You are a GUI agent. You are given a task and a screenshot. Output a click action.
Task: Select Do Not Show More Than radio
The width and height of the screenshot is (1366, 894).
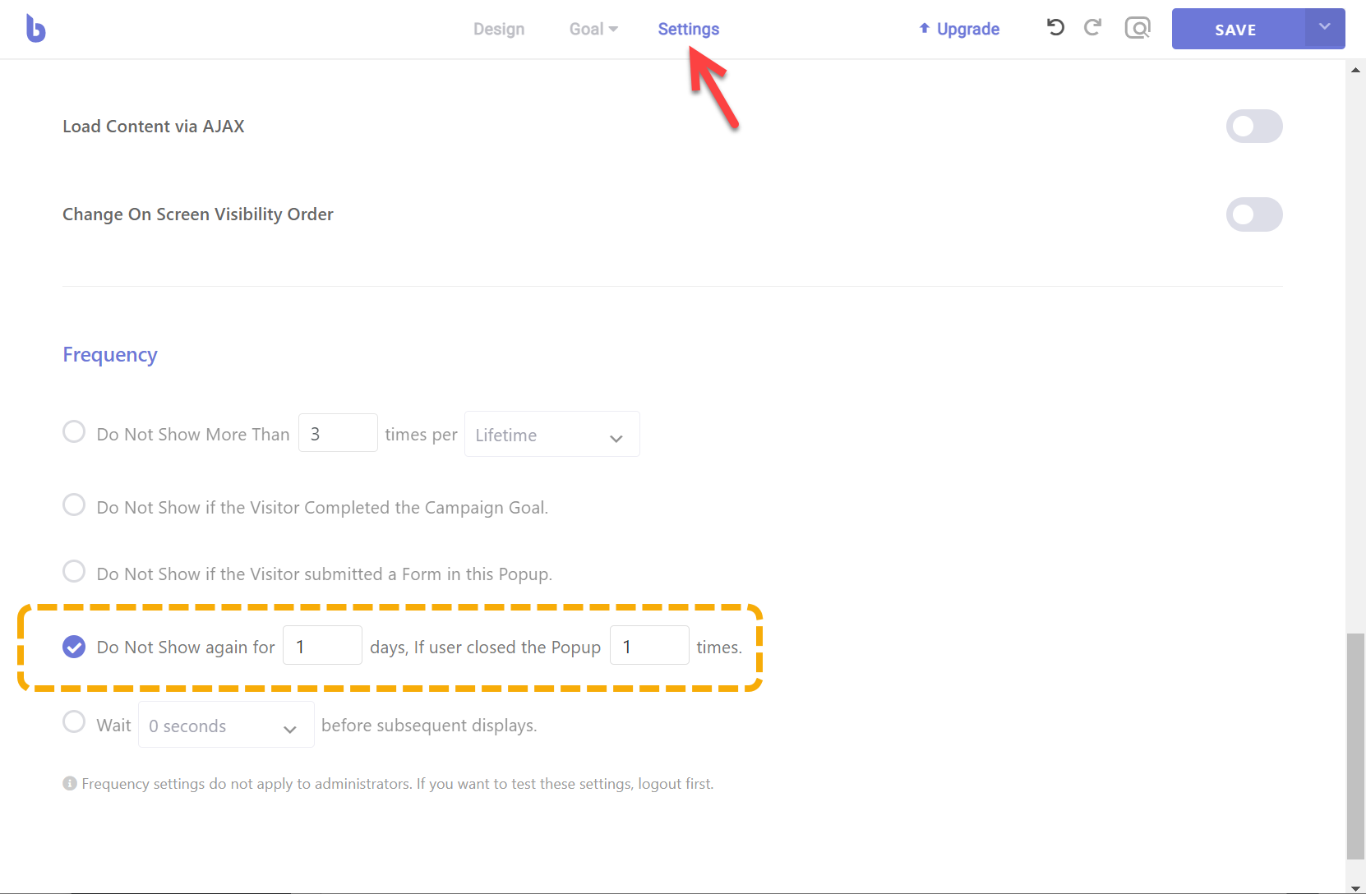74,431
